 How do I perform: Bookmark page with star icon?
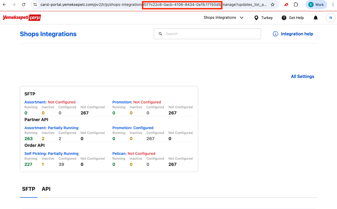pos(273,5)
